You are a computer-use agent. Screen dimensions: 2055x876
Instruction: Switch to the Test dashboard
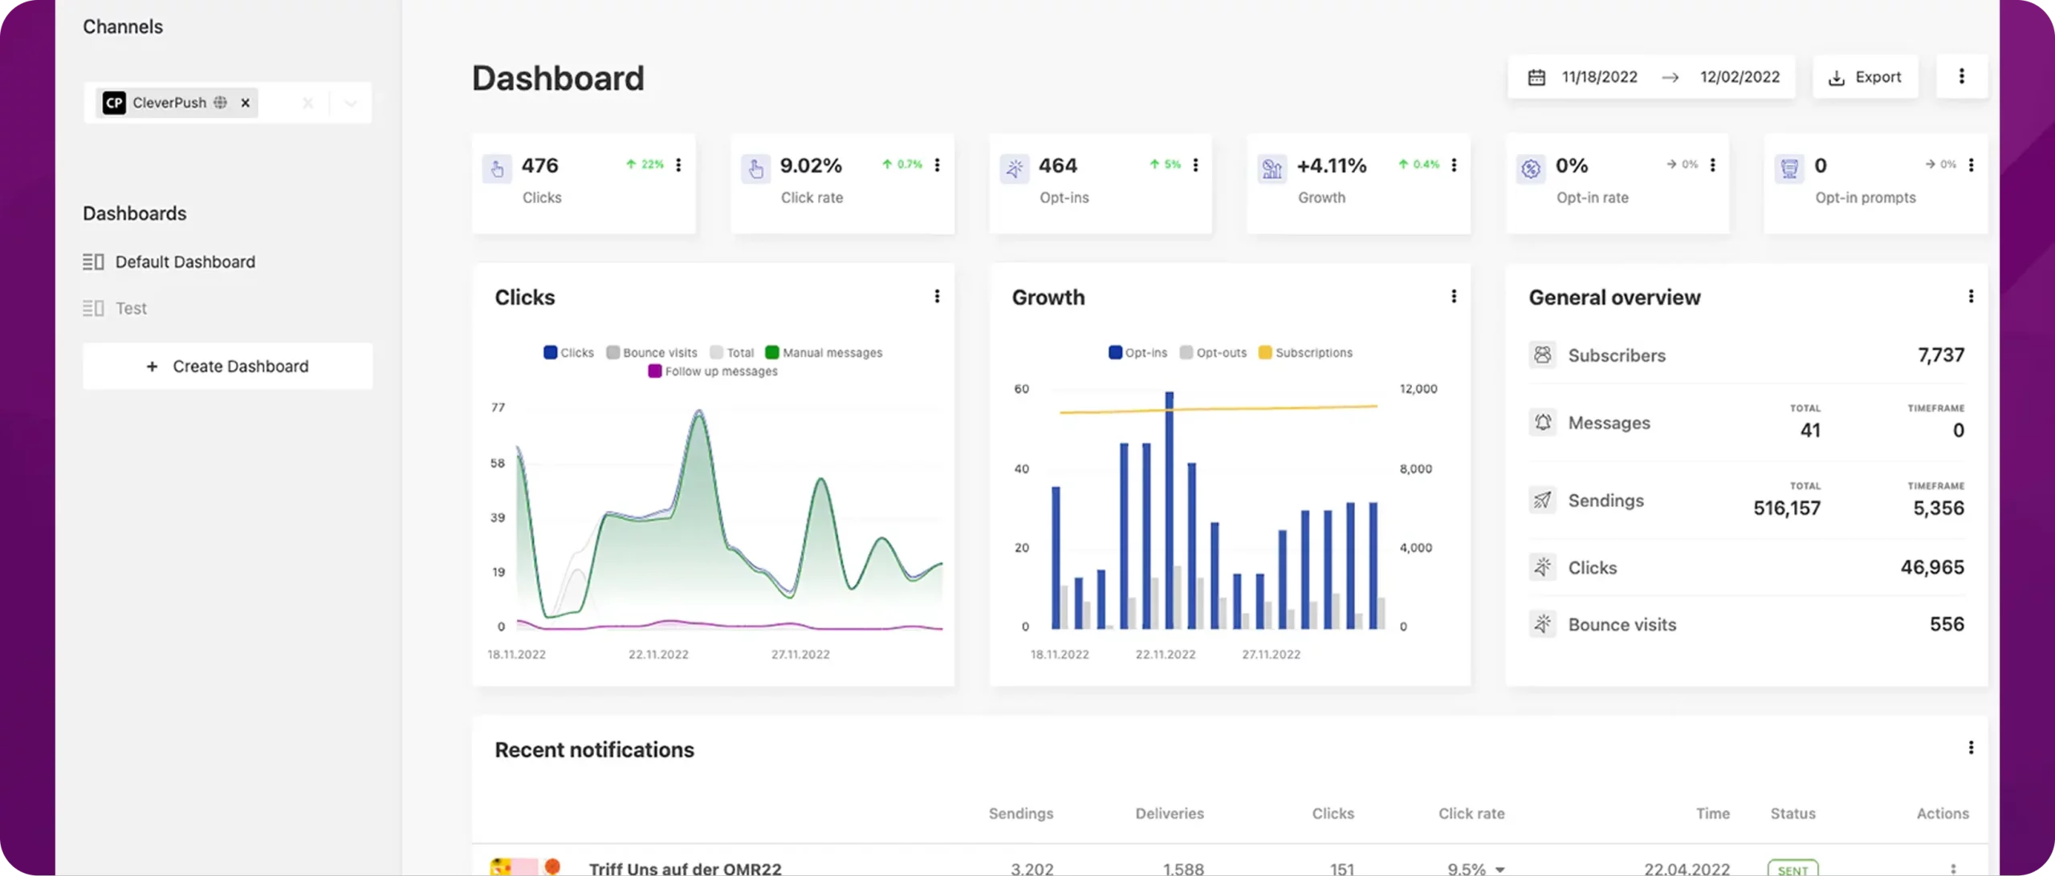click(131, 309)
